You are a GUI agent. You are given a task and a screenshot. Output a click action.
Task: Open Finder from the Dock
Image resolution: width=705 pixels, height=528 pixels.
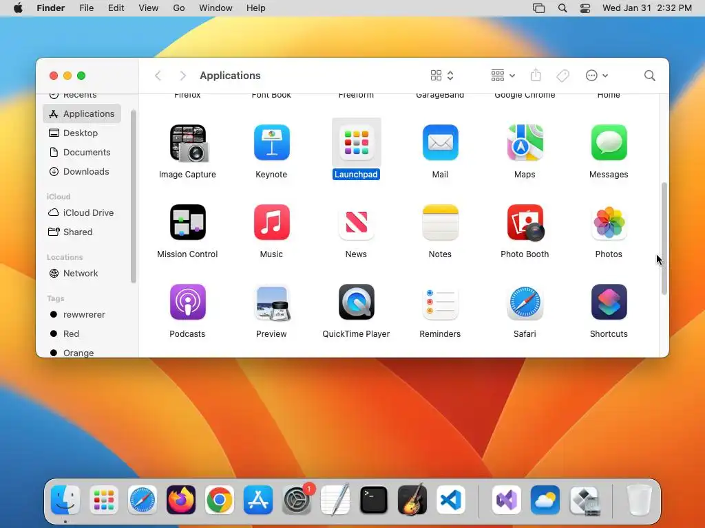coord(65,499)
